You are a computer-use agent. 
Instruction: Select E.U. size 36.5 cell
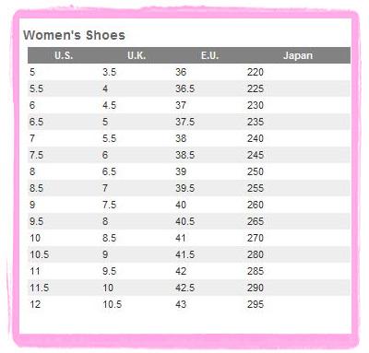tap(184, 88)
